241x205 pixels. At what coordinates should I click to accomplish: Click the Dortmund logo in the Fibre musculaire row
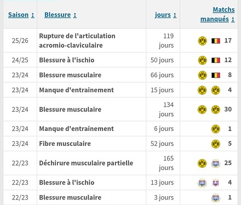click(x=216, y=144)
